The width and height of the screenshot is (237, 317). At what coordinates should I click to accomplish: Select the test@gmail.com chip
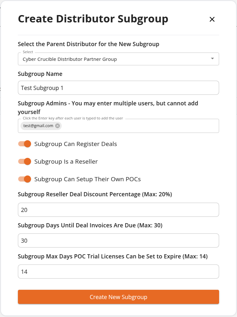[x=38, y=126]
